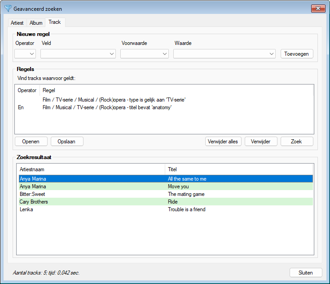Select the Track tab

click(x=55, y=22)
